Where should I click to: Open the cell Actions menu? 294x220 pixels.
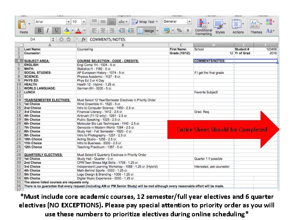click(x=238, y=26)
